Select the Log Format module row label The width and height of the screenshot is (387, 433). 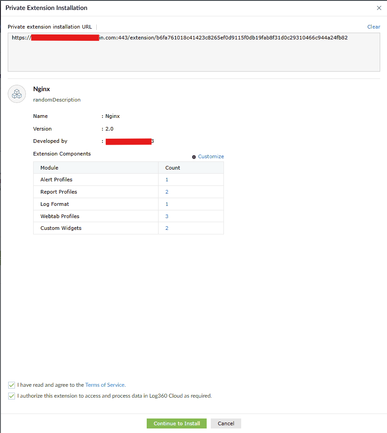click(55, 204)
